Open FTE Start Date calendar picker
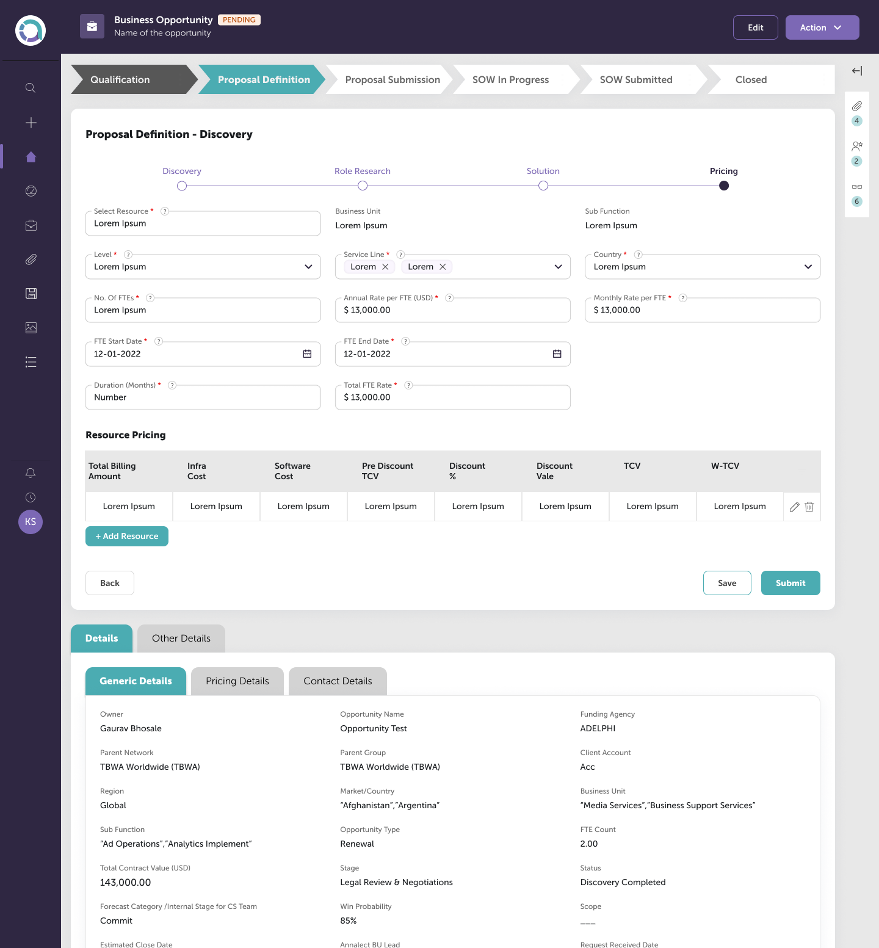879x948 pixels. pos(307,354)
